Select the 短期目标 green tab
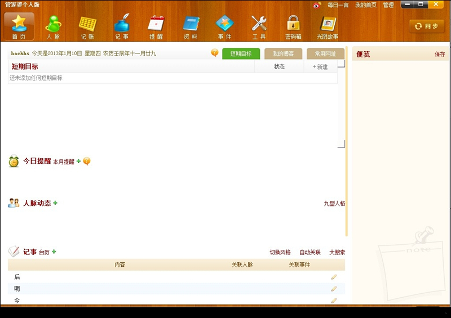The width and height of the screenshot is (451, 318). coord(241,53)
